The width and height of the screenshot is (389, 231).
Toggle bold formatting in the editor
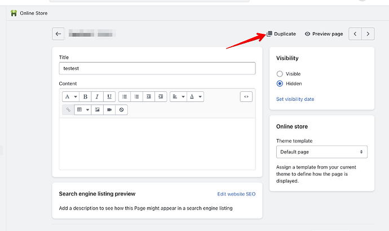86,96
